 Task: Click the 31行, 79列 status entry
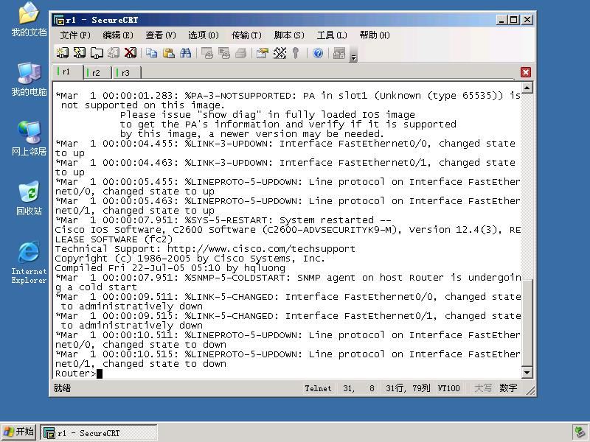click(x=408, y=388)
